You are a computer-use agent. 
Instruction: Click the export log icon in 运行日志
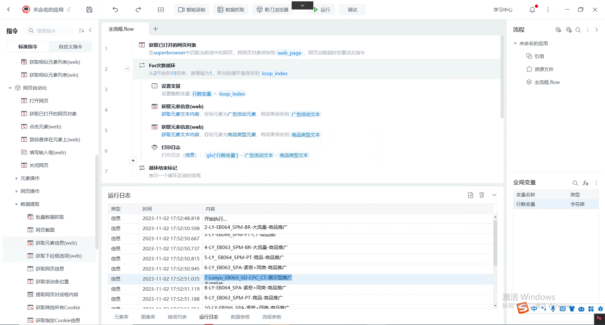point(470,195)
